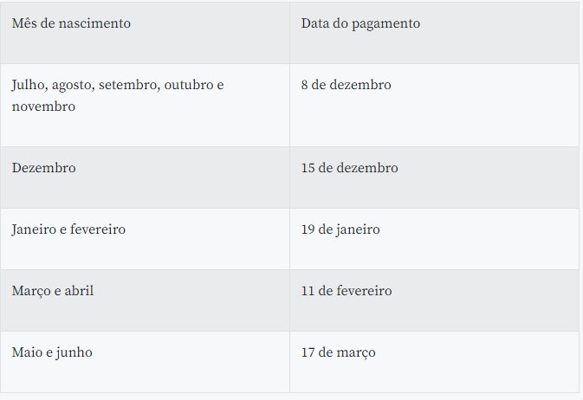Select the '8 de dezembro' payment date
This screenshot has height=400, width=583.
pos(347,84)
